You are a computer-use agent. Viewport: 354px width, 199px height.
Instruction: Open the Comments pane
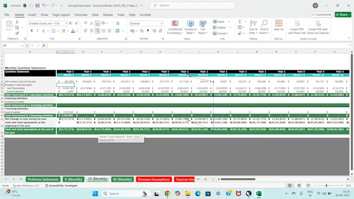click(x=322, y=15)
